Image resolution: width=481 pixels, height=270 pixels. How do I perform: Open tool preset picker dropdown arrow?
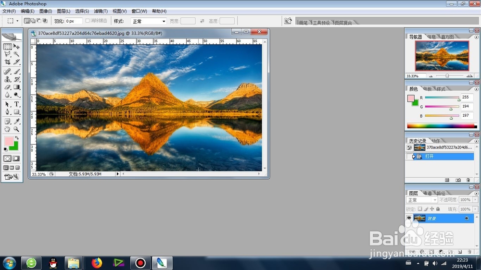pyautogui.click(x=17, y=21)
